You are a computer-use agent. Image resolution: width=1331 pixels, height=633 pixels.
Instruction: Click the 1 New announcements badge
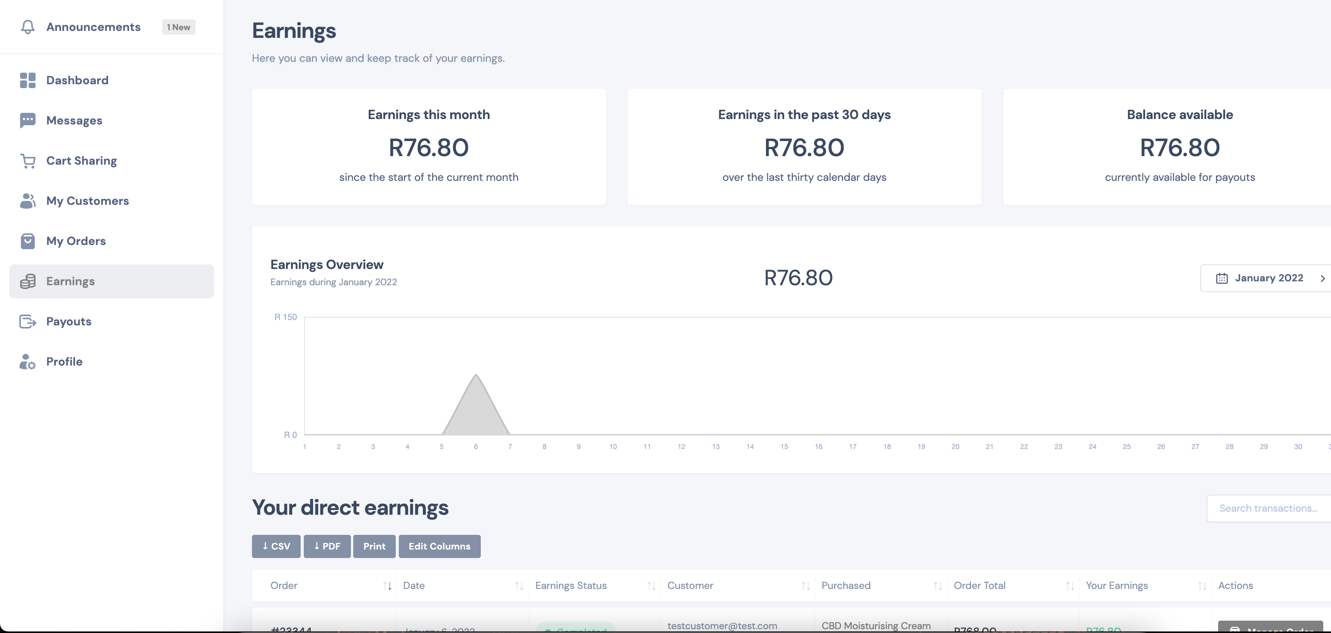179,27
